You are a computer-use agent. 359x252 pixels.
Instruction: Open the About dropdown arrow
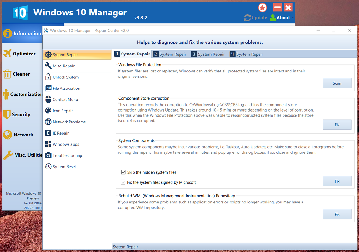(292, 18)
